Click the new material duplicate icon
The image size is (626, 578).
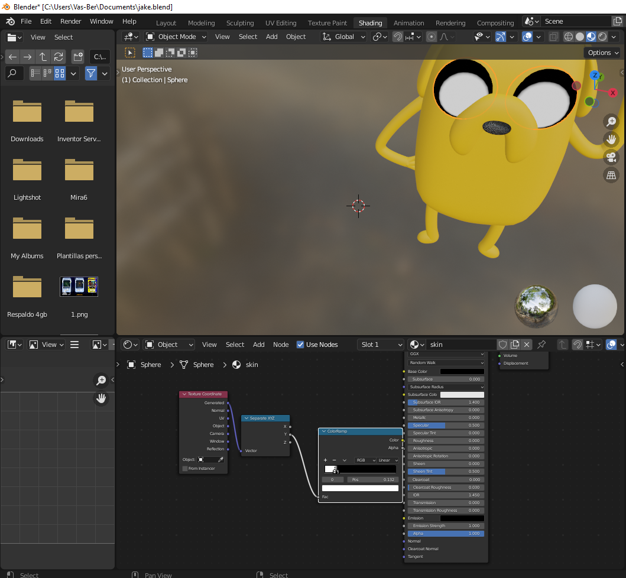click(x=515, y=345)
